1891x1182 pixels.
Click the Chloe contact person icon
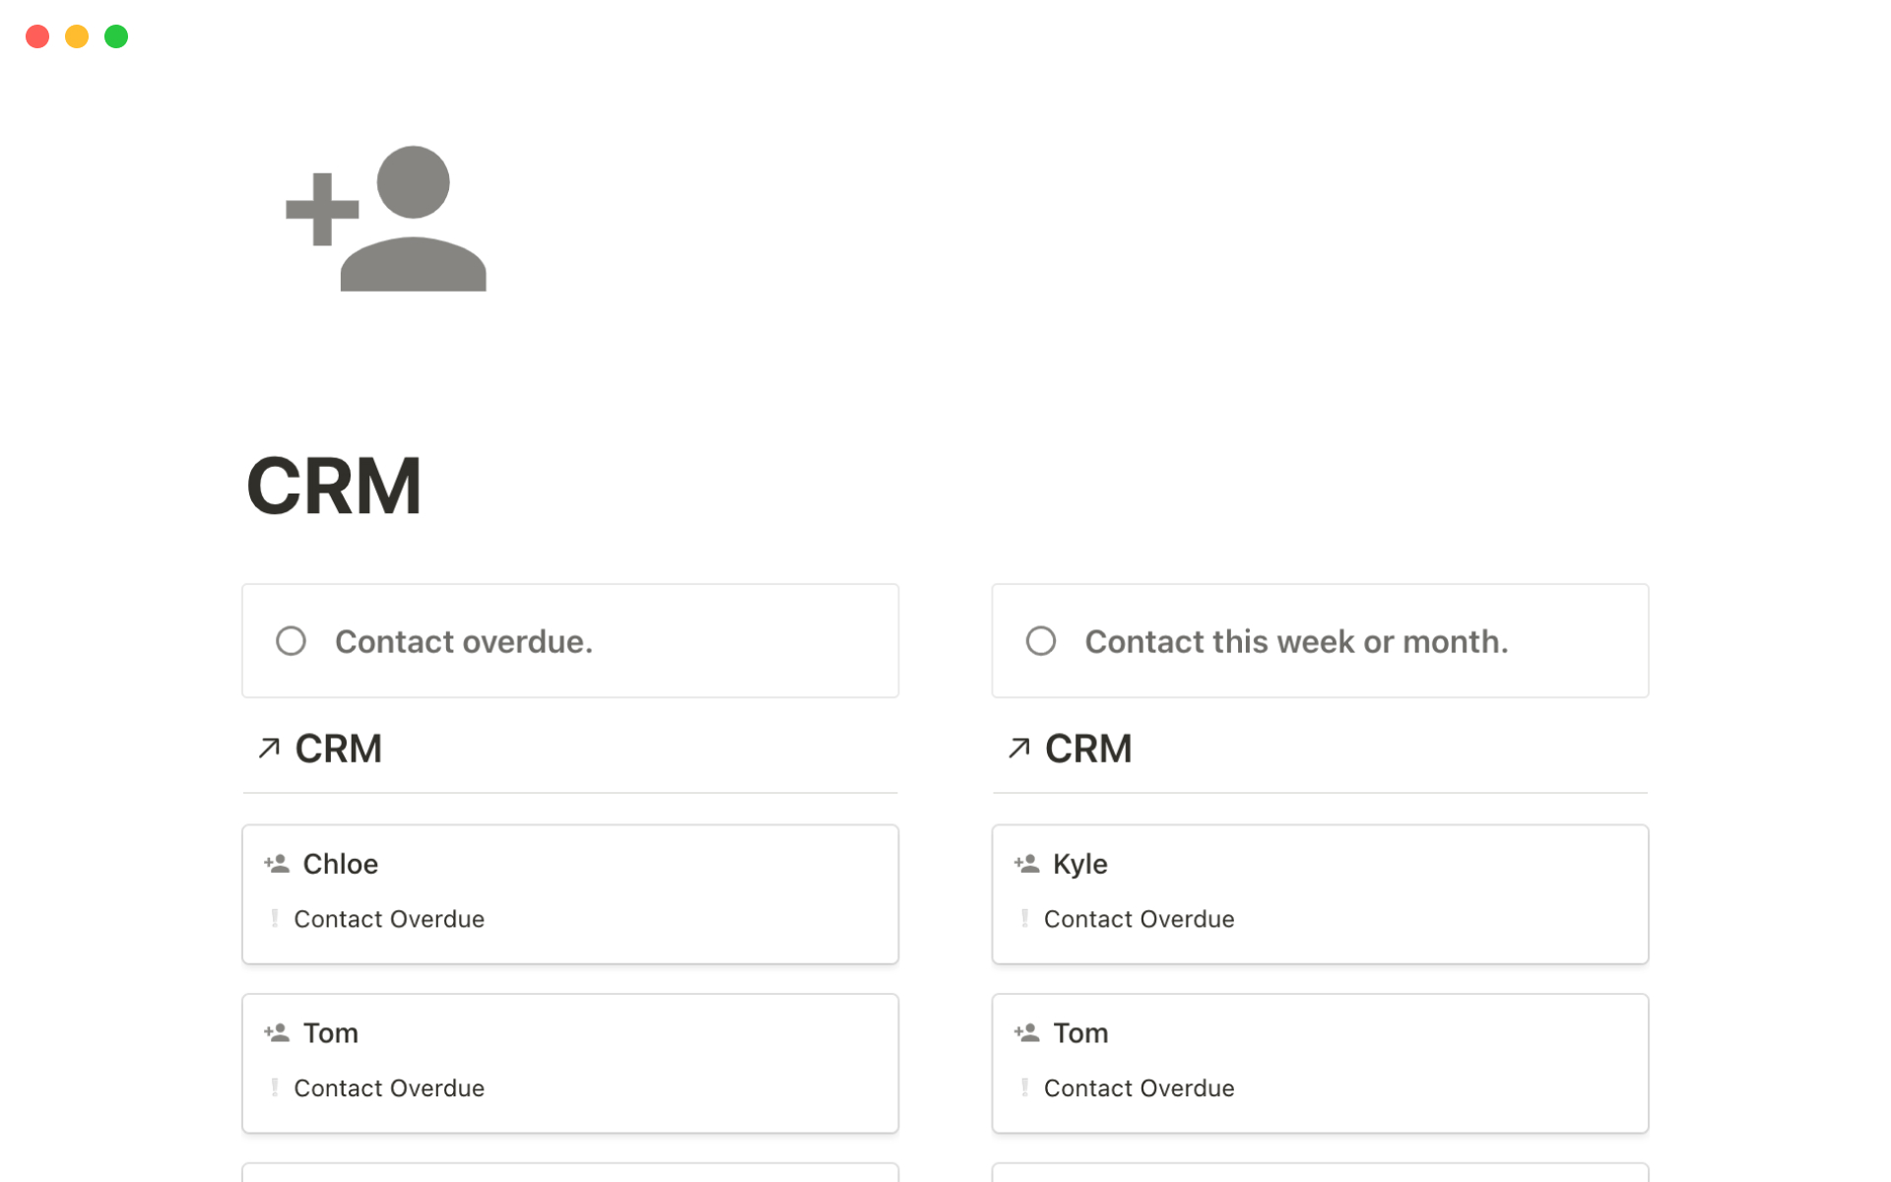pos(277,863)
